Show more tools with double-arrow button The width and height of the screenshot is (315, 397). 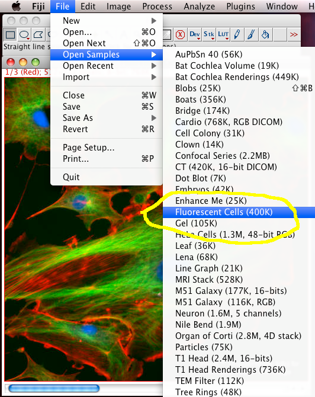tap(294, 34)
